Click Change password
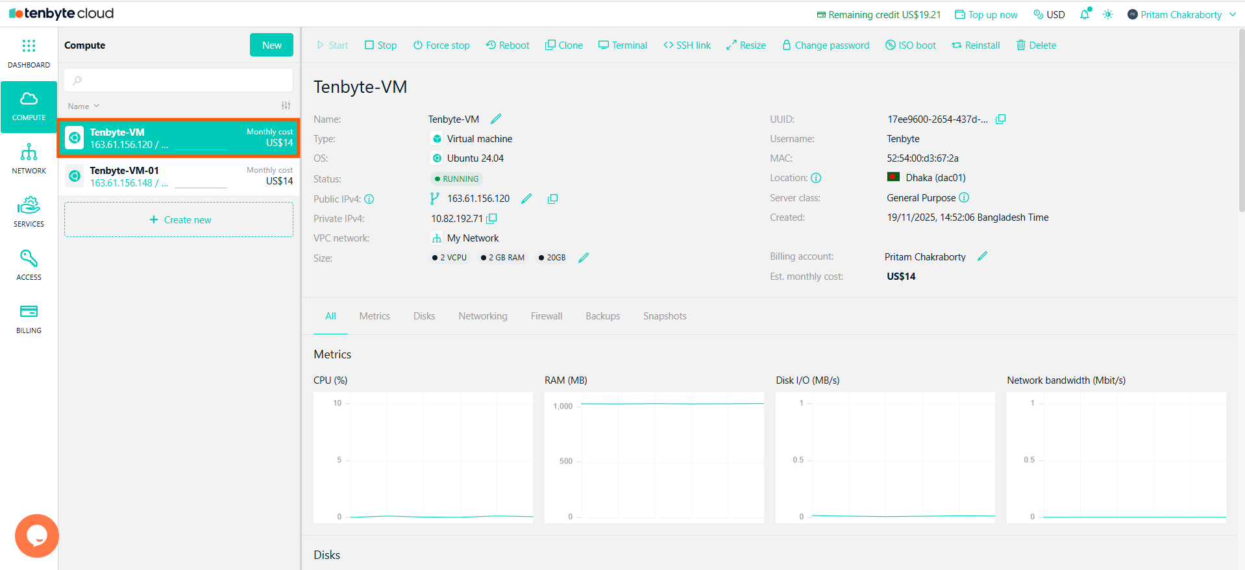 [826, 45]
